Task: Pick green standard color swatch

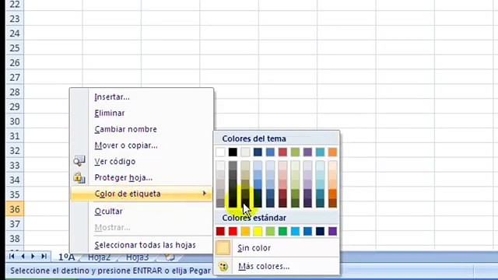Action: tap(282, 231)
